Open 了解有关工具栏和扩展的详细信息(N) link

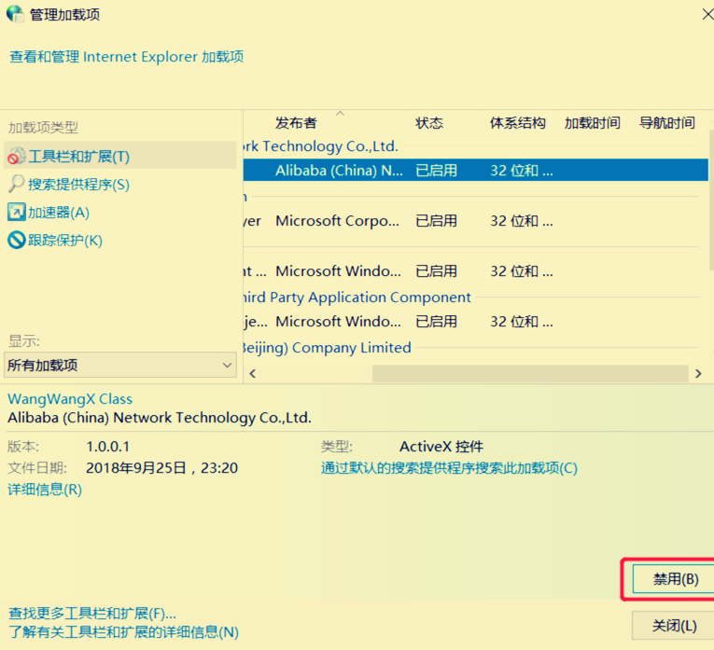[x=123, y=631]
